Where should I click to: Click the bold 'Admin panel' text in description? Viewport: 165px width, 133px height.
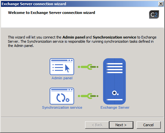[x=74, y=37]
